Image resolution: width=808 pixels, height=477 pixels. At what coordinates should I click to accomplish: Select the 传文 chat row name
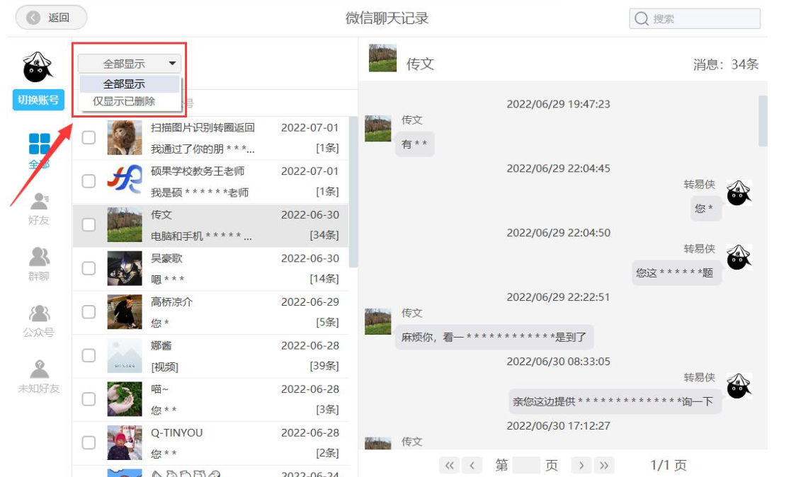coord(161,215)
